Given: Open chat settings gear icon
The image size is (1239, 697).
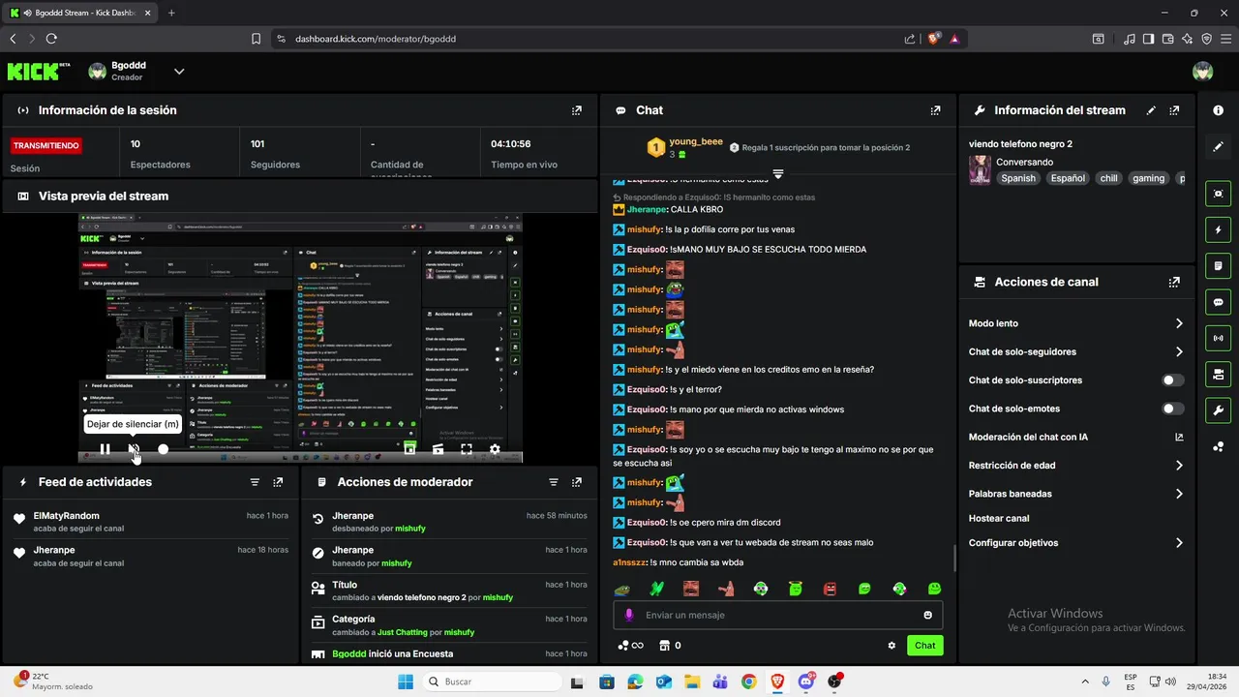Looking at the screenshot, I should (891, 646).
